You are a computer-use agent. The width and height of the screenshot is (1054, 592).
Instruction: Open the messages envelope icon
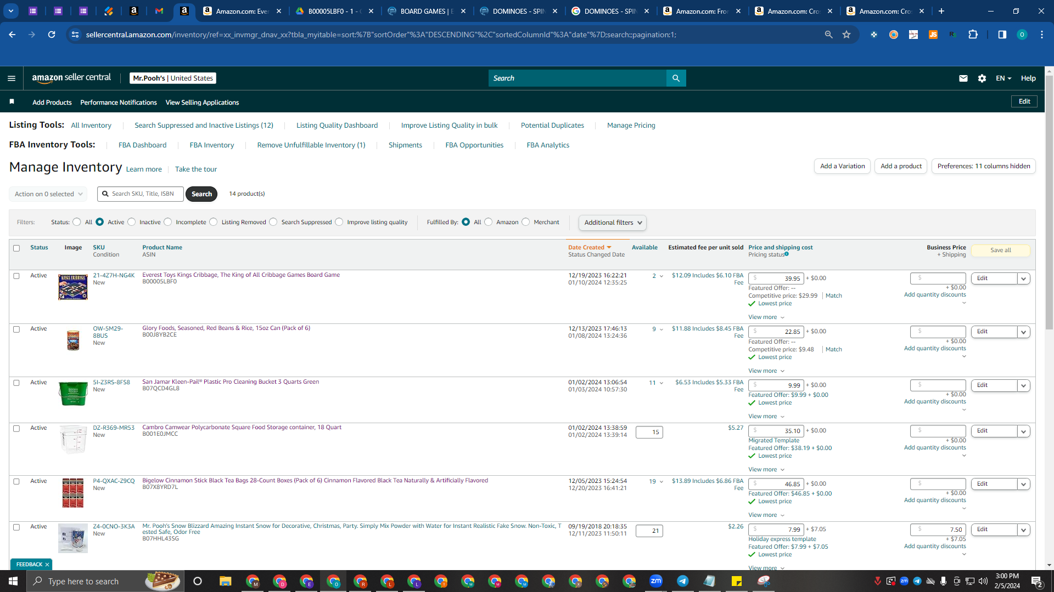[963, 78]
